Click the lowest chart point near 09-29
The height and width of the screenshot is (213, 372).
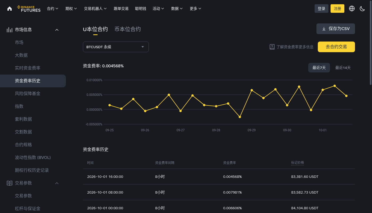point(240,117)
